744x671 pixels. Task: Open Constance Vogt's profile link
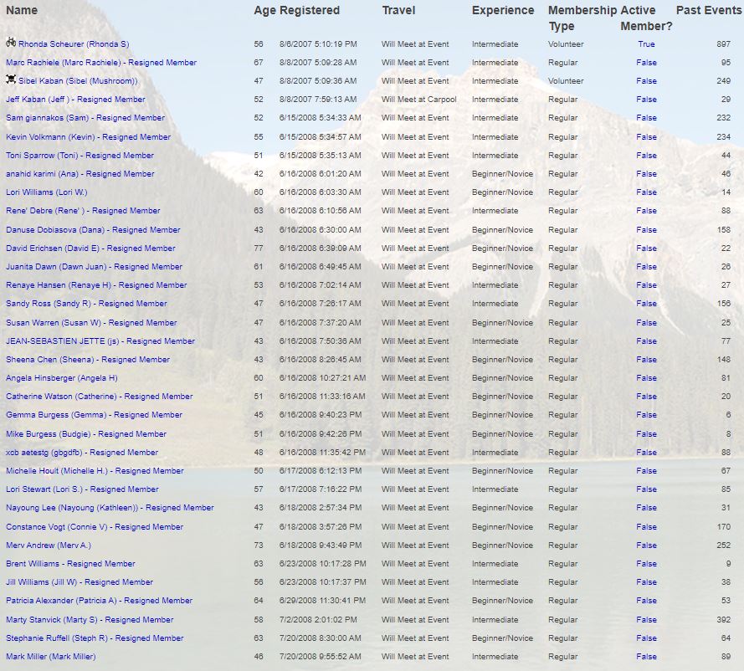tap(95, 527)
